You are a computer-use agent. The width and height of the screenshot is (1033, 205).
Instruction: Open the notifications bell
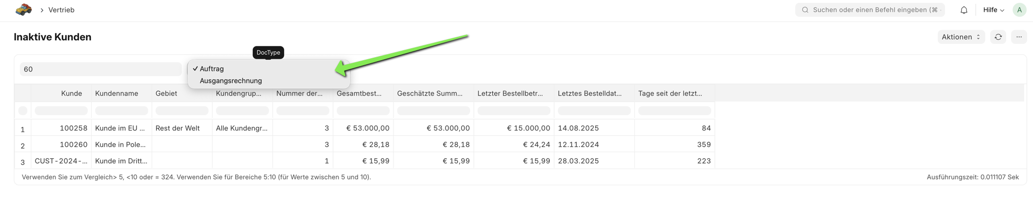coord(964,10)
